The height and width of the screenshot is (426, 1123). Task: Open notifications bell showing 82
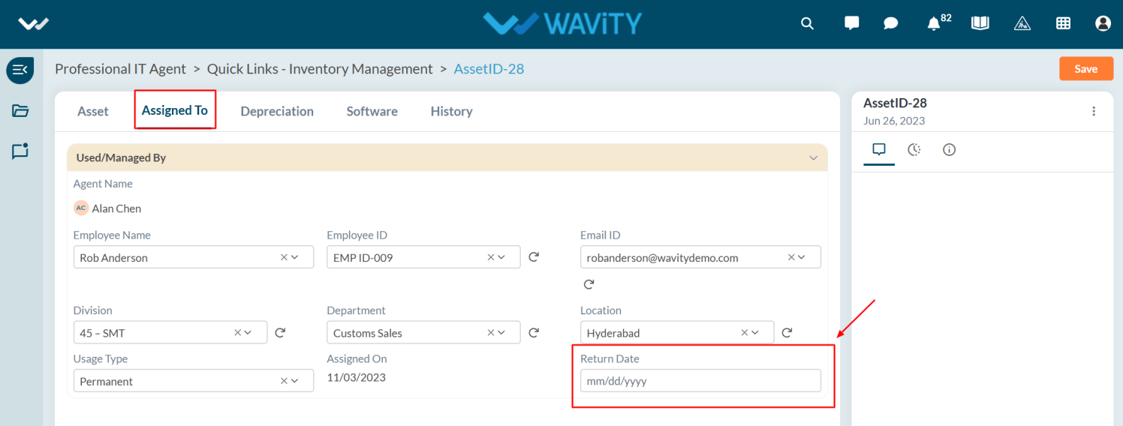(x=938, y=22)
